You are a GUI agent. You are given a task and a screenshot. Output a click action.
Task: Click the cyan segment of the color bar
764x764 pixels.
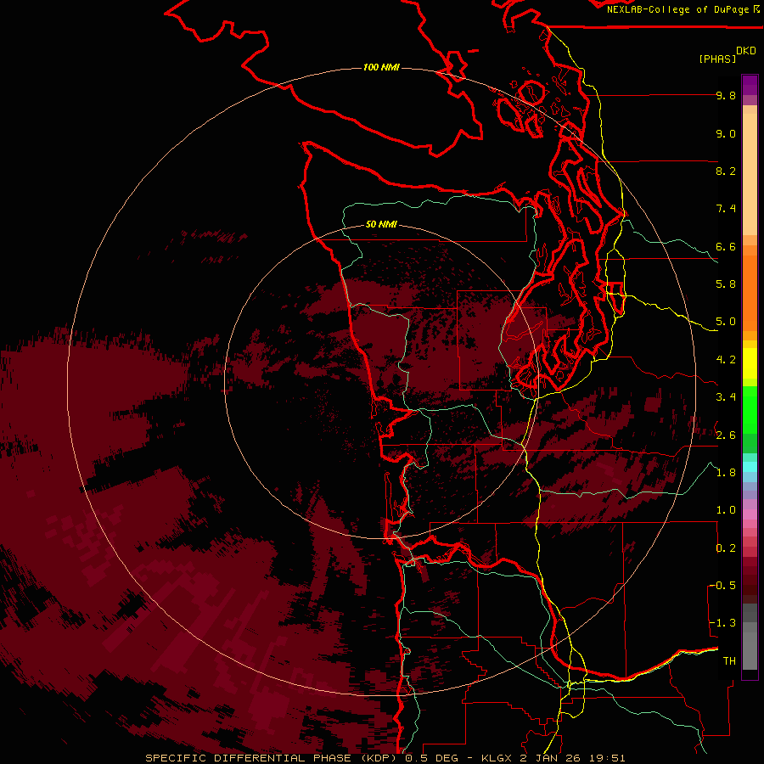(x=750, y=466)
